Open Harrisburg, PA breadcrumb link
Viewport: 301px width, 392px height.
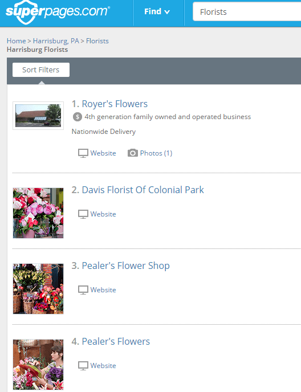pos(56,41)
